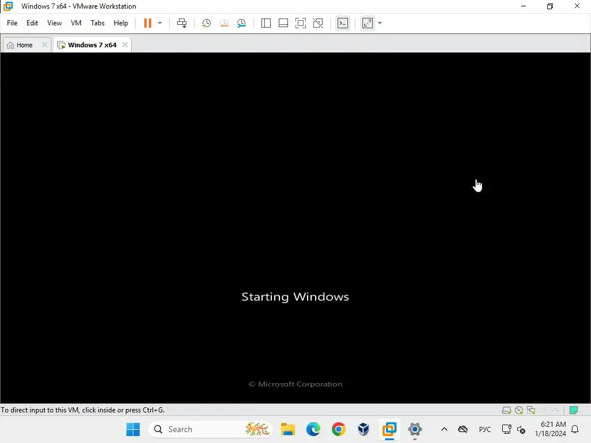Launch Microsoft Edge from the taskbar
This screenshot has height=443, width=591.
click(x=313, y=429)
